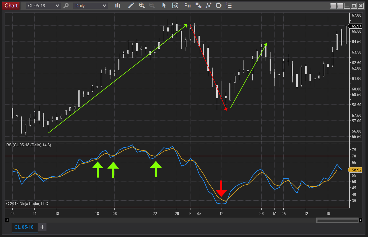Choose the cursor pointer tool
368x237 pixels.
pyautogui.click(x=164, y=5)
